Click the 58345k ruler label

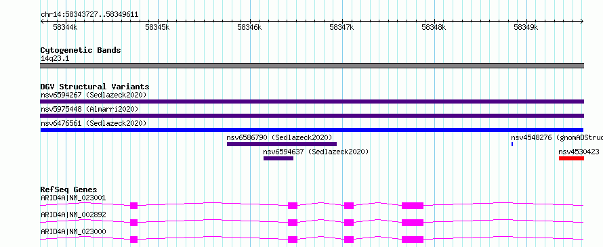157,27
